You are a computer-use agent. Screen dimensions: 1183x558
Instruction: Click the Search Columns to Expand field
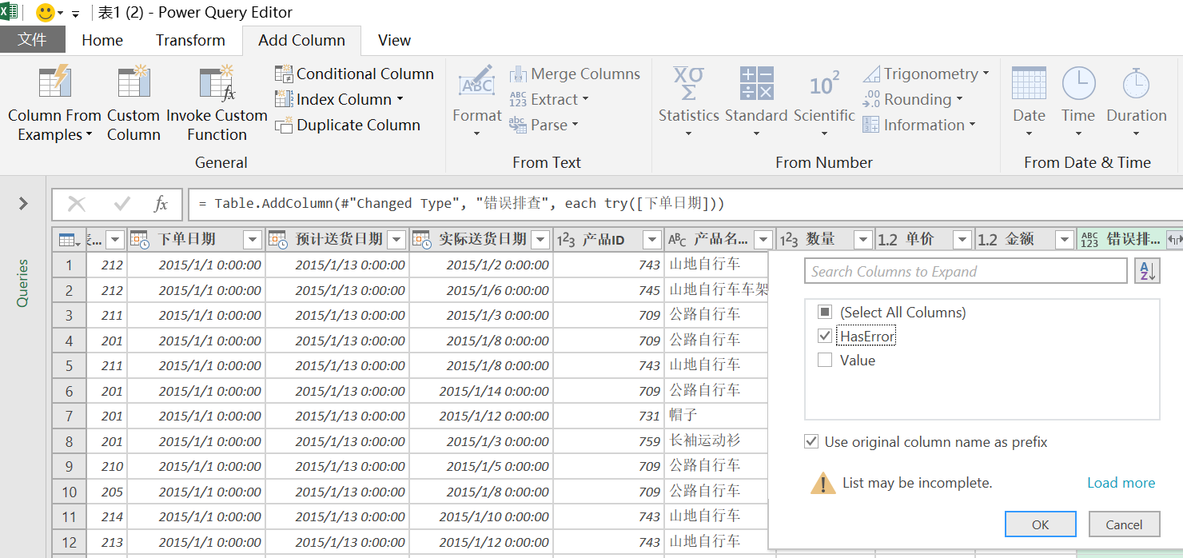coord(966,272)
